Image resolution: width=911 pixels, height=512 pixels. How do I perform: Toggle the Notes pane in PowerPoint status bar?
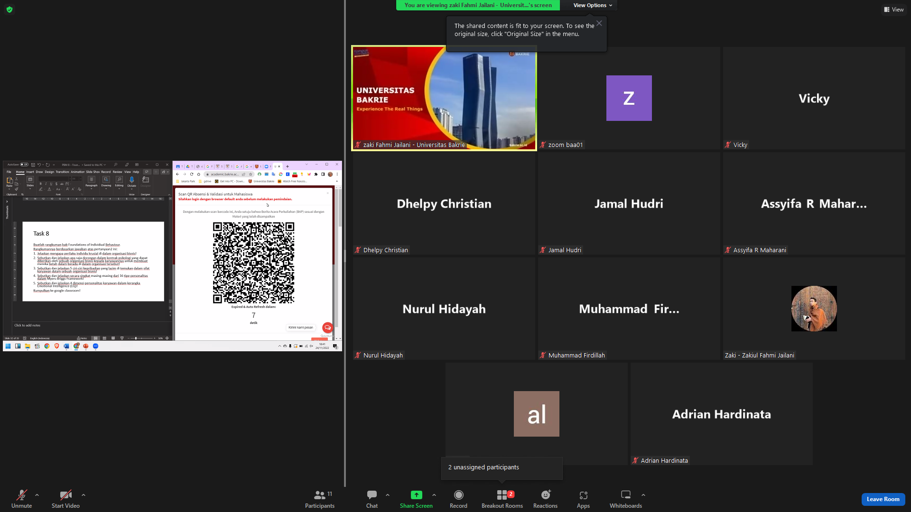point(82,338)
